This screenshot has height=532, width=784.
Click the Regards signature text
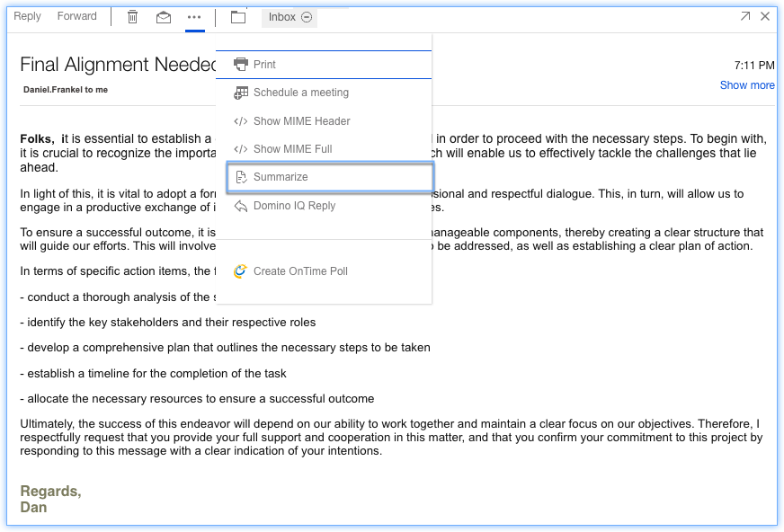pos(50,491)
